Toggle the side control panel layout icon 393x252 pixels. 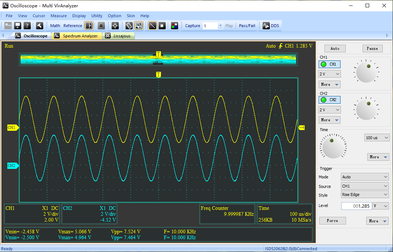89,26
